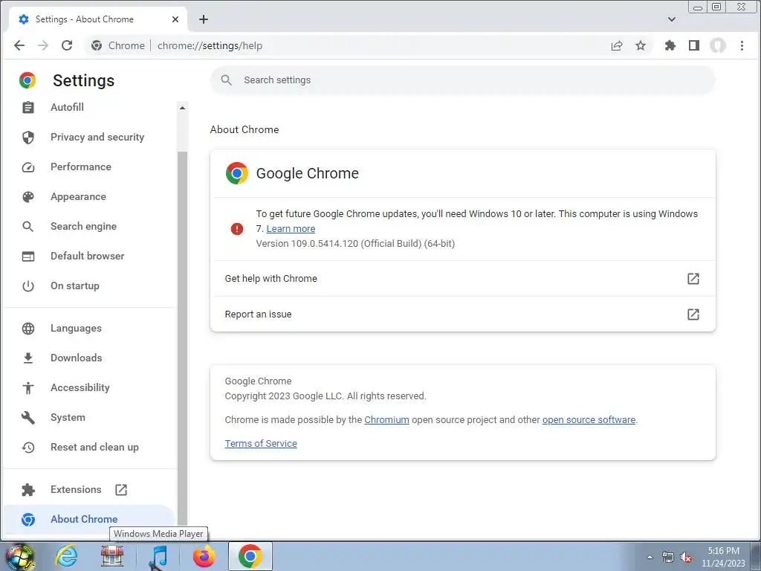
Task: Select Accessibility in the sidebar
Action: pyautogui.click(x=80, y=387)
